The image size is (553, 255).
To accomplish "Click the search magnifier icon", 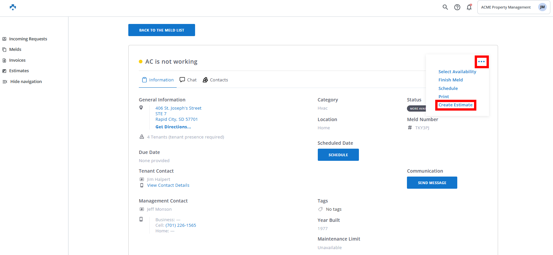I will click(445, 7).
